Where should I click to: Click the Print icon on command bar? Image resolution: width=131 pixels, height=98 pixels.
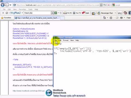121,18
